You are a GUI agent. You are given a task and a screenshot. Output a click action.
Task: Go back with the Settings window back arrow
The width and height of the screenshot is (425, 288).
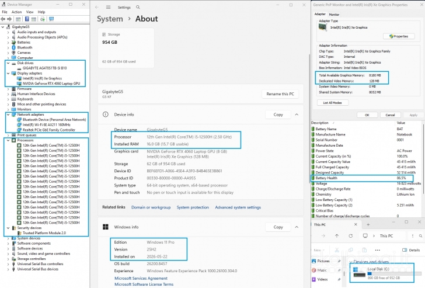pos(97,8)
